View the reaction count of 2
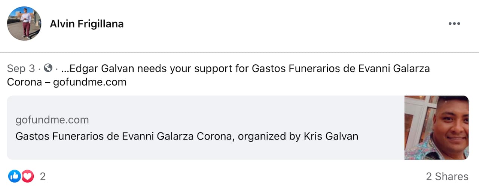 43,176
